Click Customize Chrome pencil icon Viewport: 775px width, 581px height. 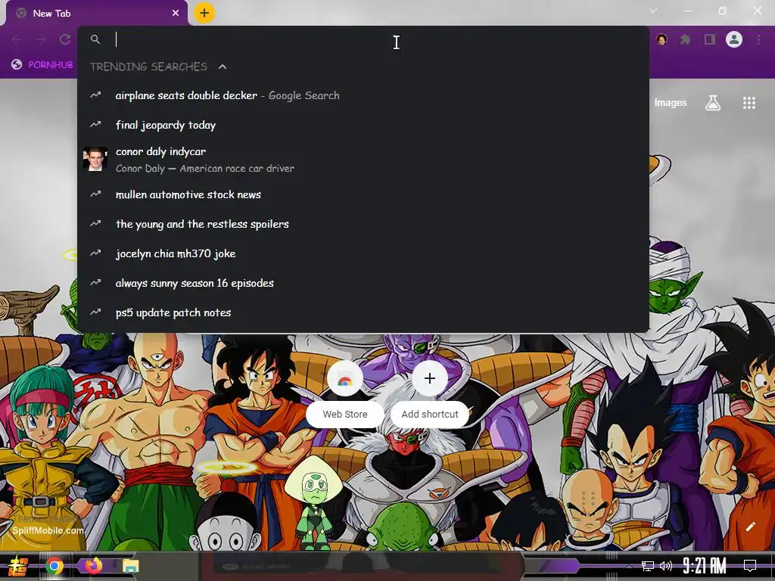pos(750,527)
